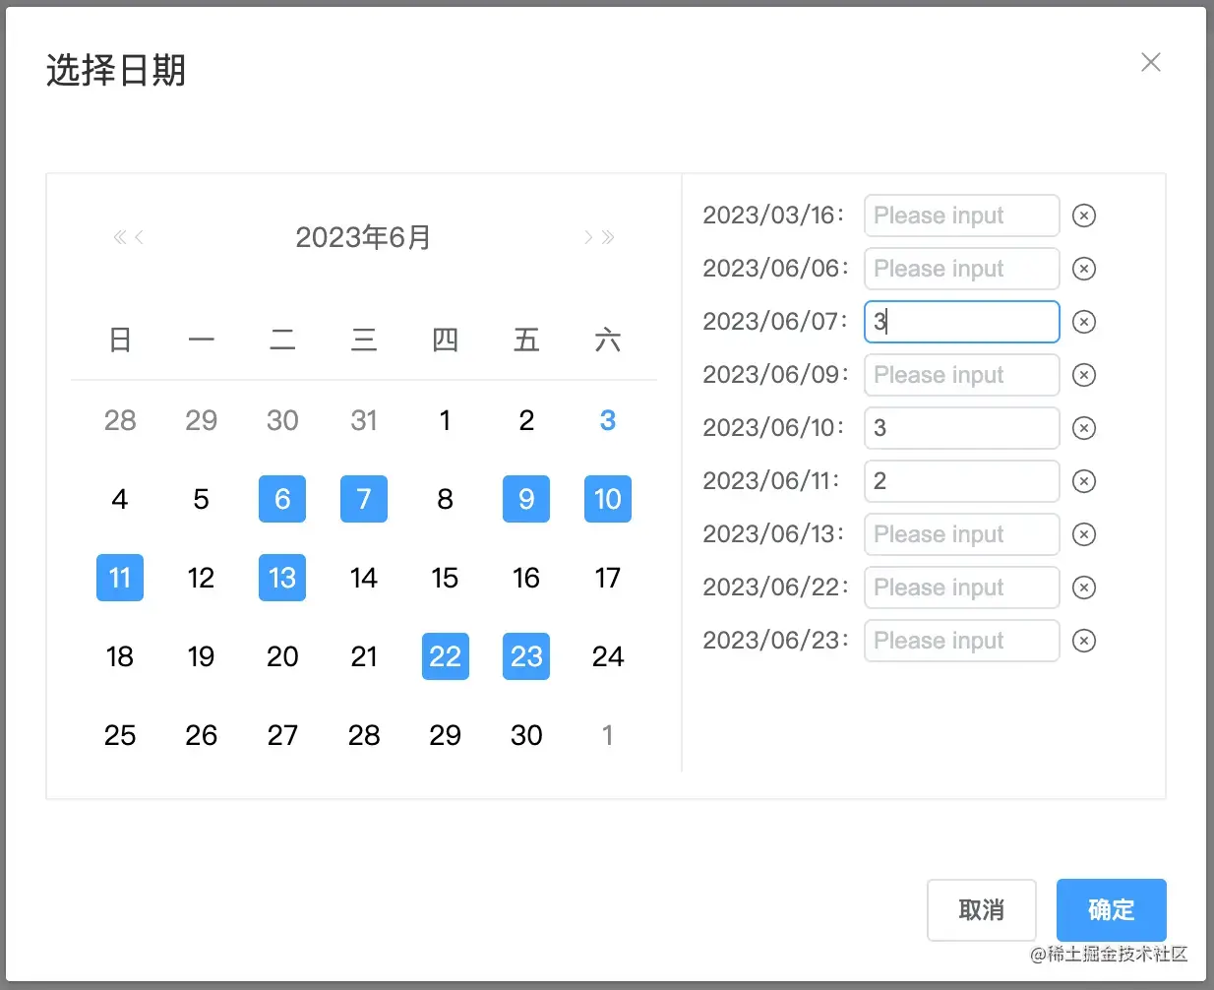Image resolution: width=1214 pixels, height=990 pixels.
Task: Click 取消 to cancel the dialog
Action: pos(982,910)
